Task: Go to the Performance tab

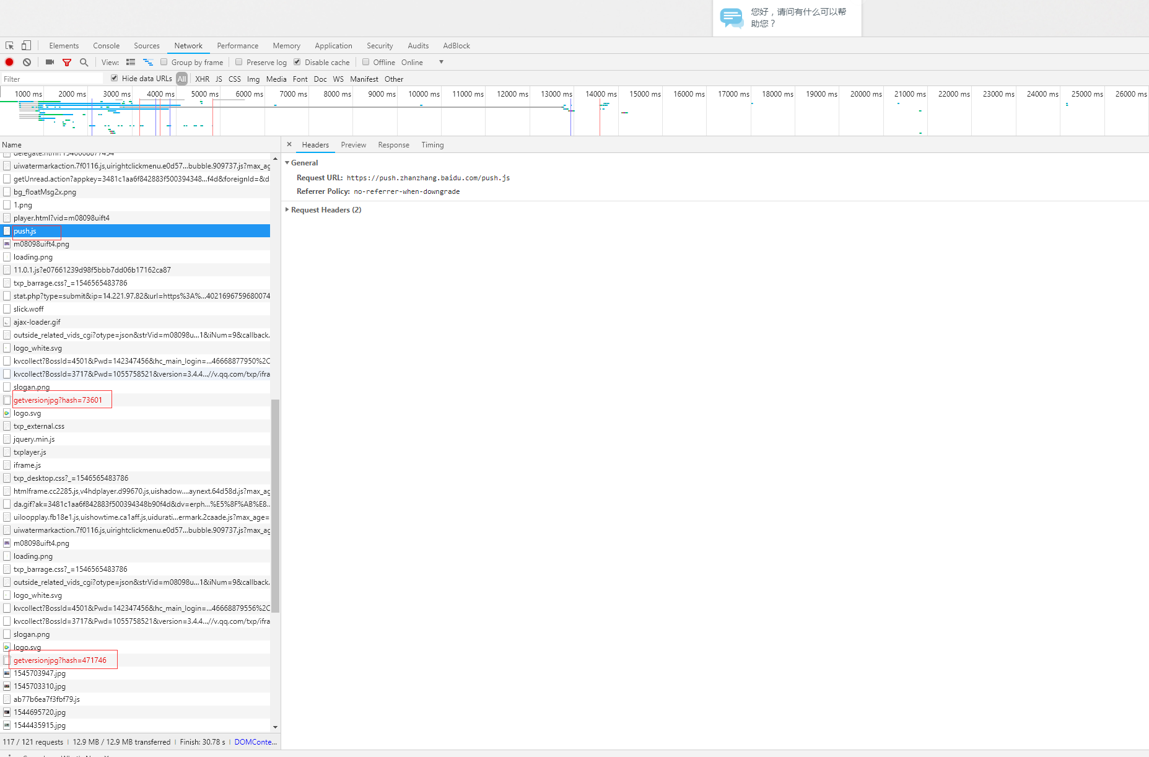Action: point(238,46)
